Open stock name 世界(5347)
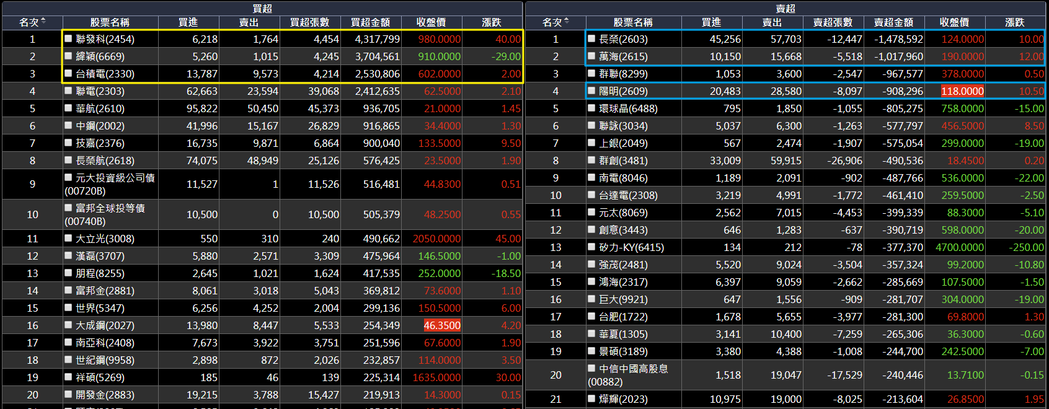This screenshot has height=409, width=1049. pos(100,308)
